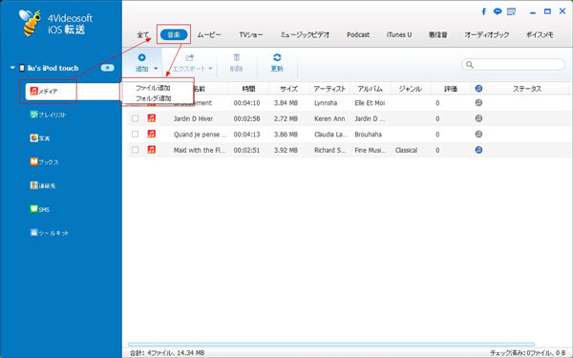Screen dimensions: 573x358
Task: Click music icon of Maid with the Fl row
Action: (x=151, y=150)
